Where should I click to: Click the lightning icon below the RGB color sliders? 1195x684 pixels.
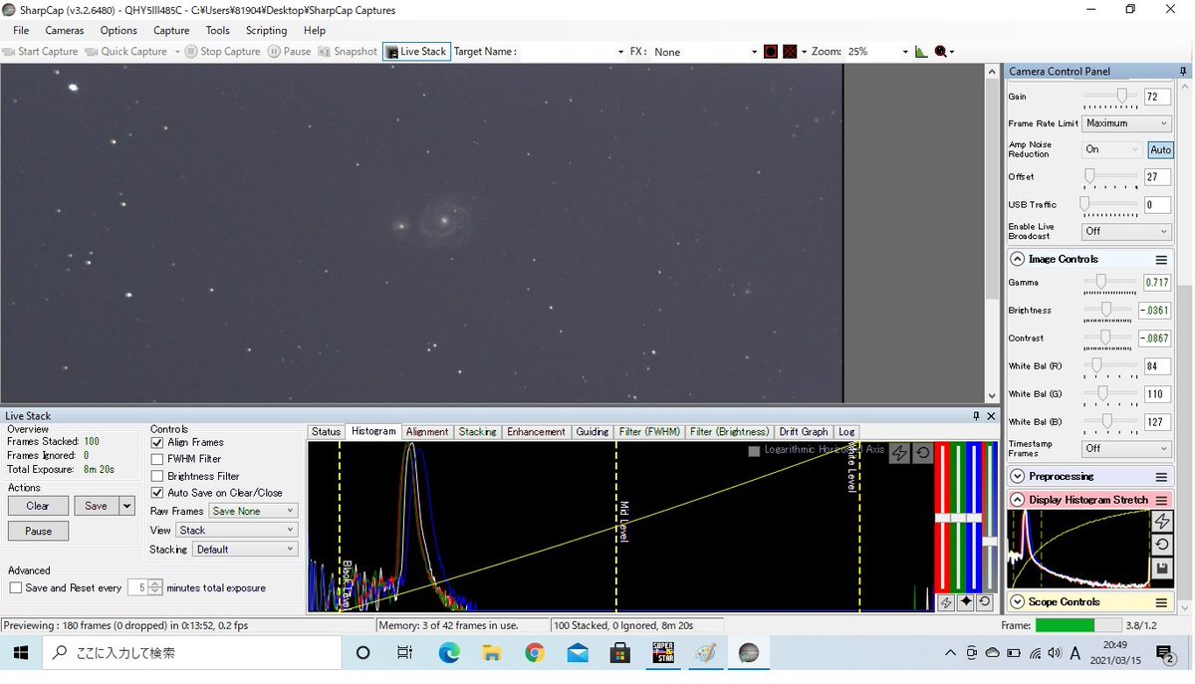[946, 602]
